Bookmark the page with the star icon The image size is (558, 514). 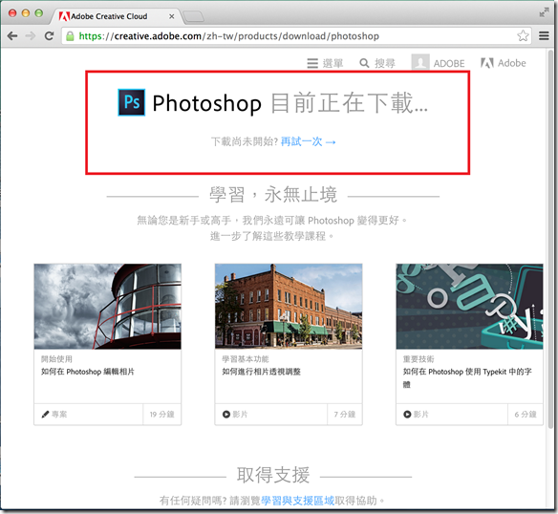(x=523, y=35)
